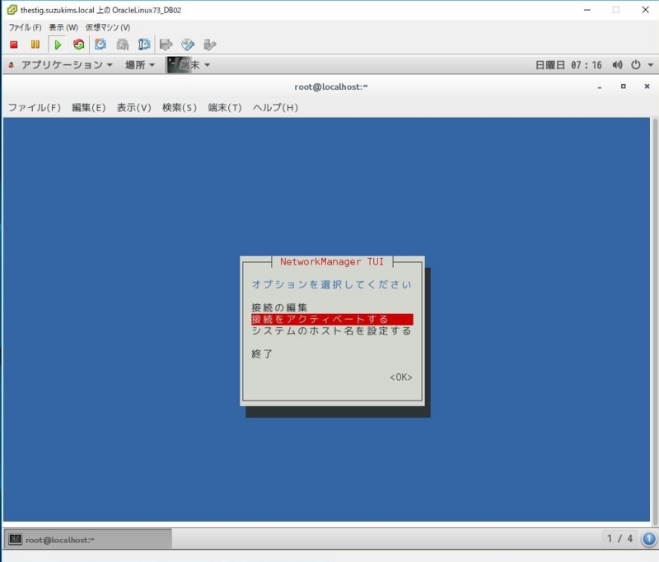Image resolution: width=659 pixels, height=562 pixels.
Task: Click the 日曜日 07:16 clock
Action: [568, 65]
